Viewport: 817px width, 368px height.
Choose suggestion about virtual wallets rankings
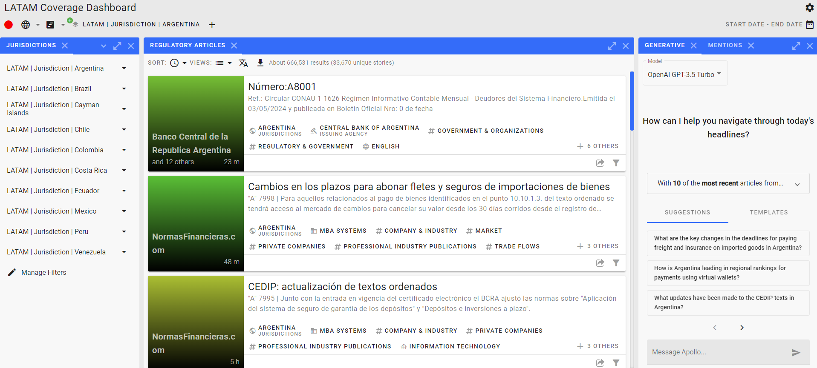(728, 273)
